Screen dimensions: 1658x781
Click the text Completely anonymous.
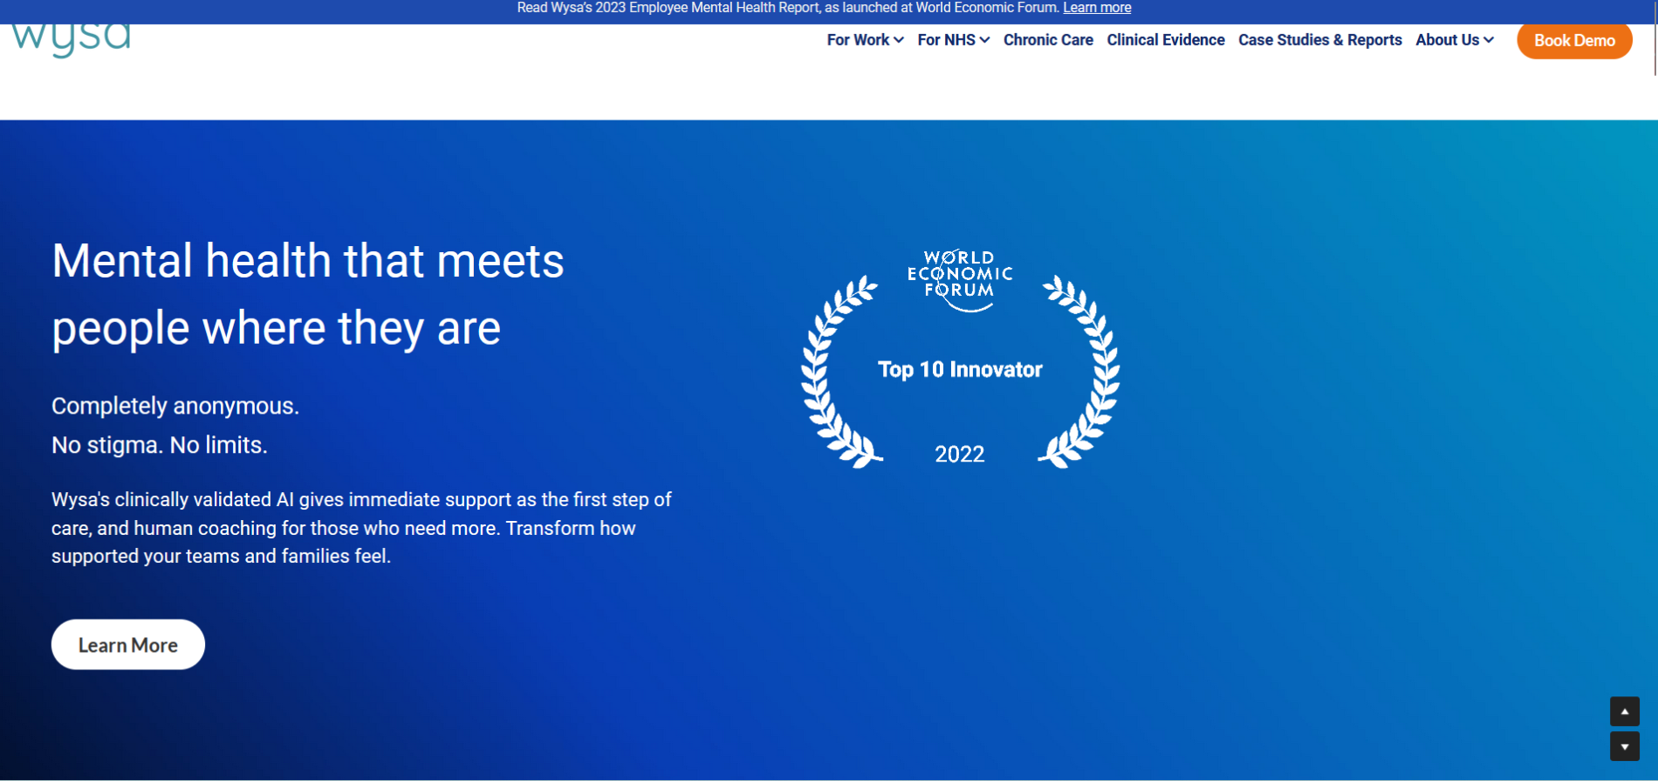(x=175, y=407)
